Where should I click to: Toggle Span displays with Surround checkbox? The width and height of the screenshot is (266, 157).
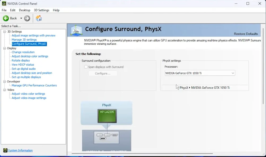(86, 67)
